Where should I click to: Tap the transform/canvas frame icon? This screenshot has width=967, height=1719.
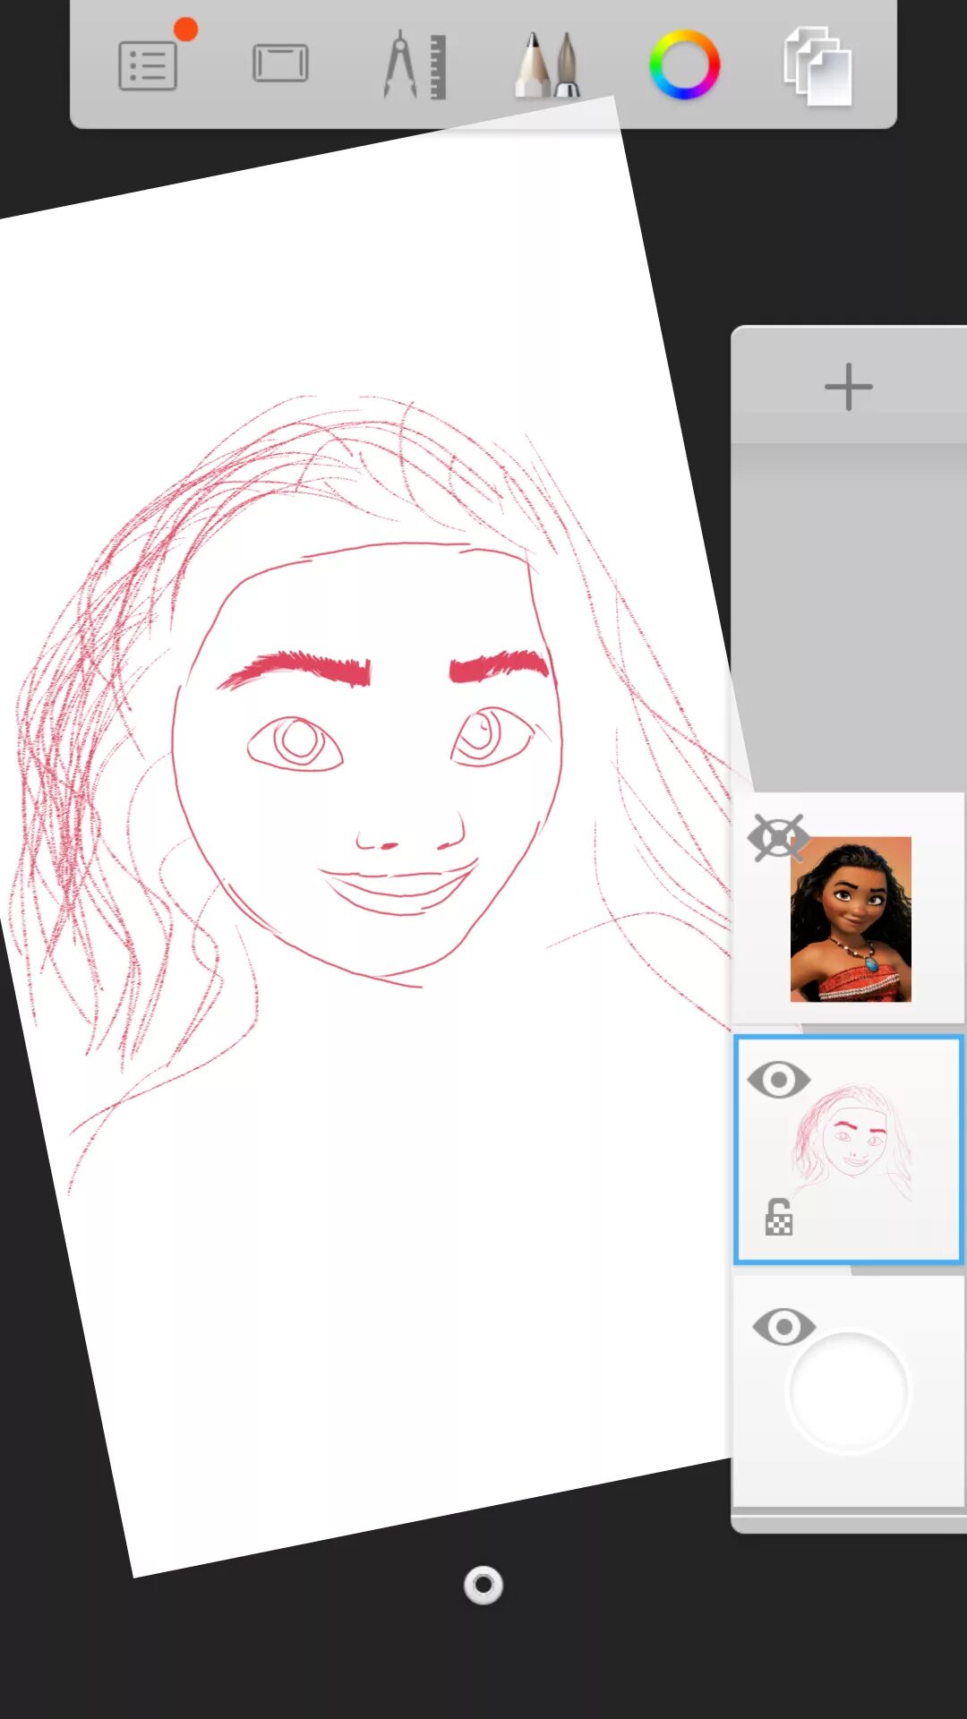tap(280, 64)
